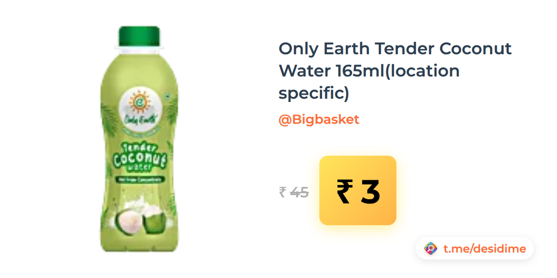The image size is (557, 278).
Task: Click the black rupee symbol in badge
Action: [x=344, y=191]
